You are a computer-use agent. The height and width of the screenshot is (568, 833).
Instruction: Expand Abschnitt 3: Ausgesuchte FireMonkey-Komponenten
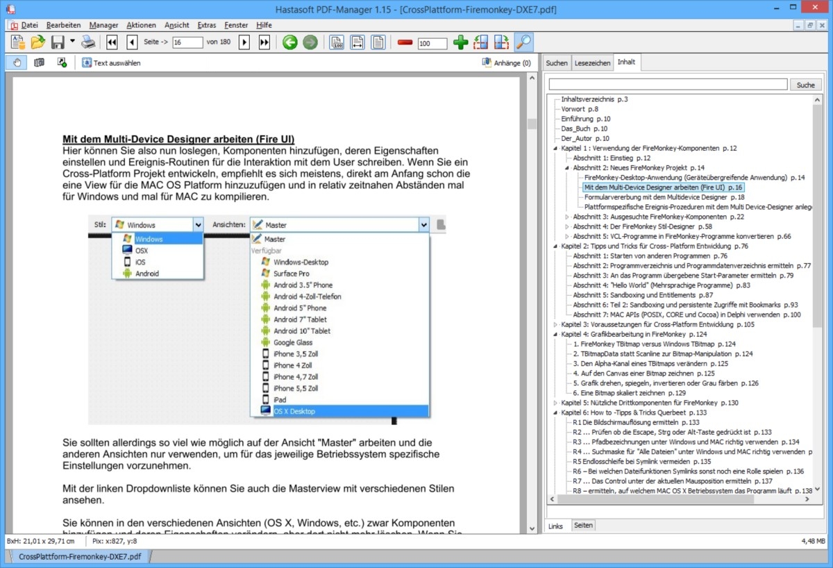click(x=567, y=217)
